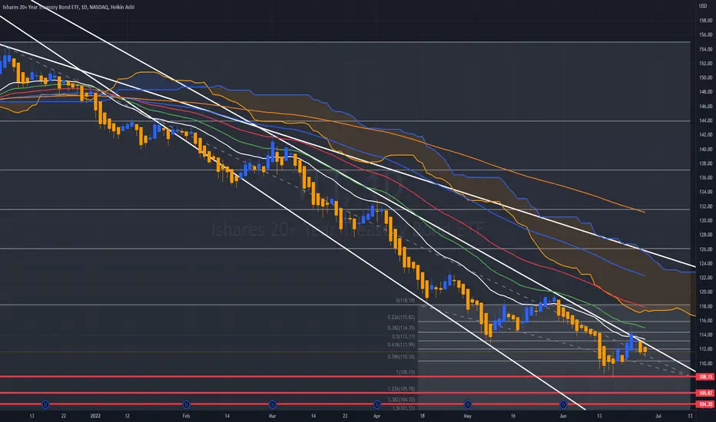This screenshot has height=422, width=716.
Task: Click the 126.00 price axis label
Action: click(705, 249)
